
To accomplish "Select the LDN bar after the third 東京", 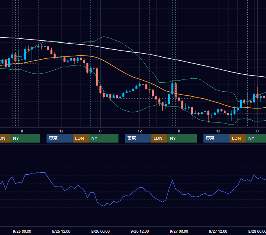I will click(x=238, y=138).
